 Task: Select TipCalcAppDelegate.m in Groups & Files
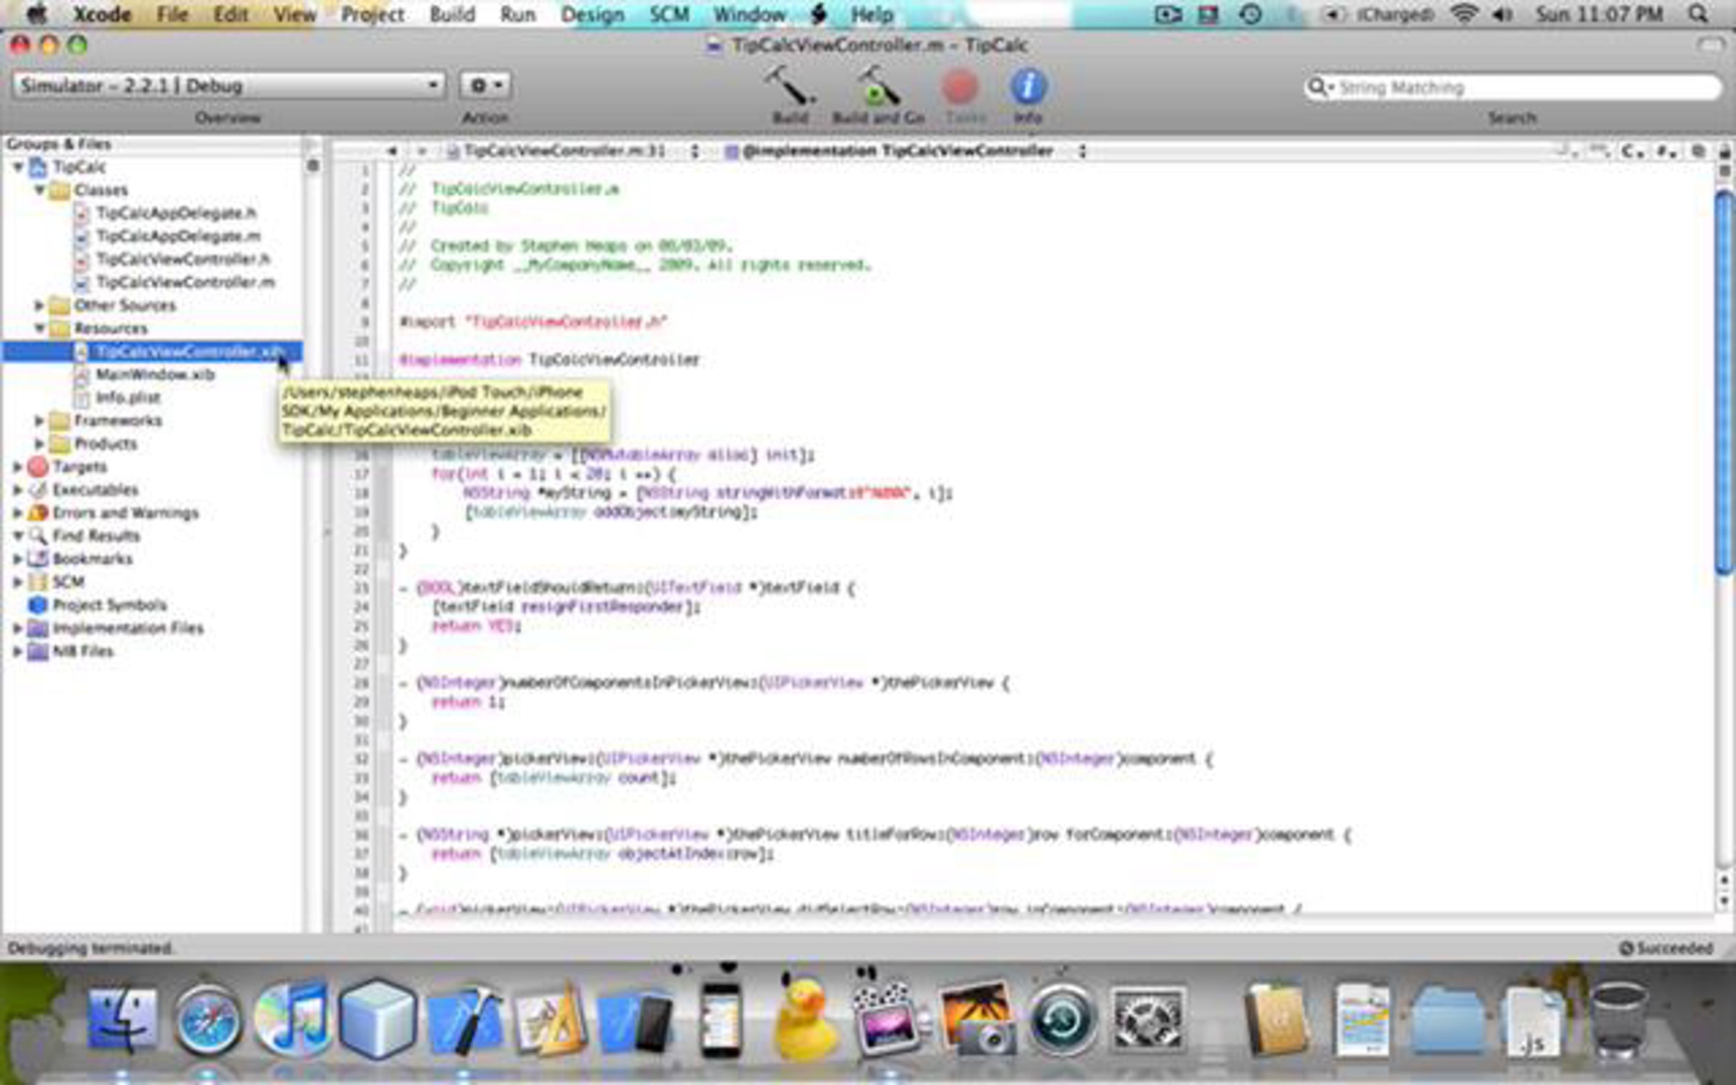click(178, 237)
